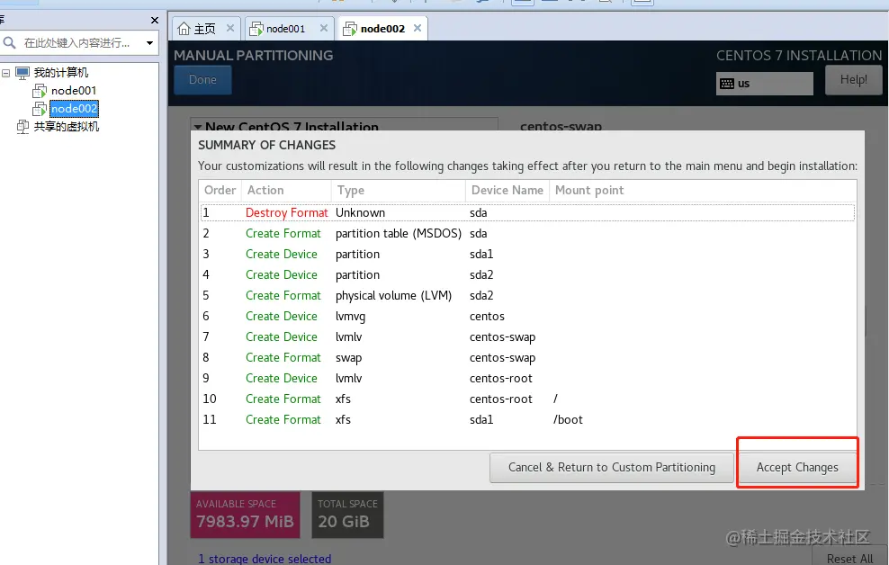Click the Done button
Viewport: 889px width, 565px height.
pos(202,80)
